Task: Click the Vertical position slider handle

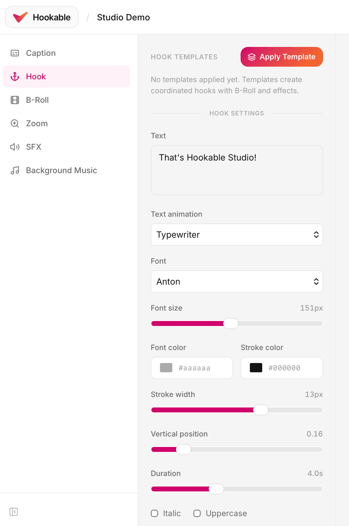Action: point(183,449)
